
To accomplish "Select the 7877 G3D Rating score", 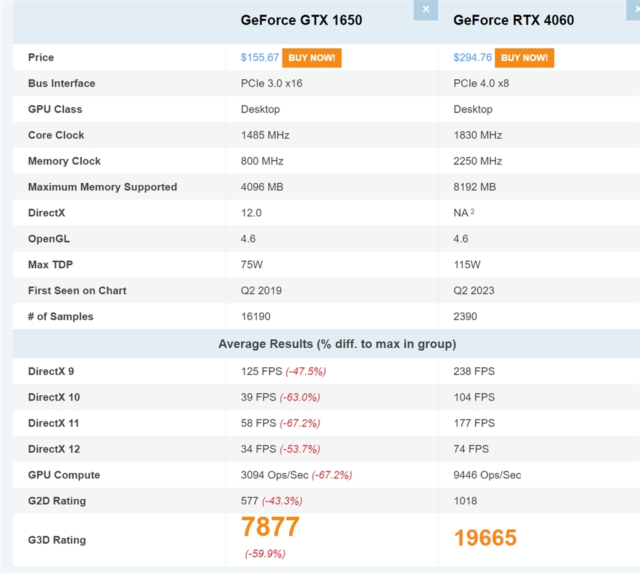I will [x=271, y=527].
